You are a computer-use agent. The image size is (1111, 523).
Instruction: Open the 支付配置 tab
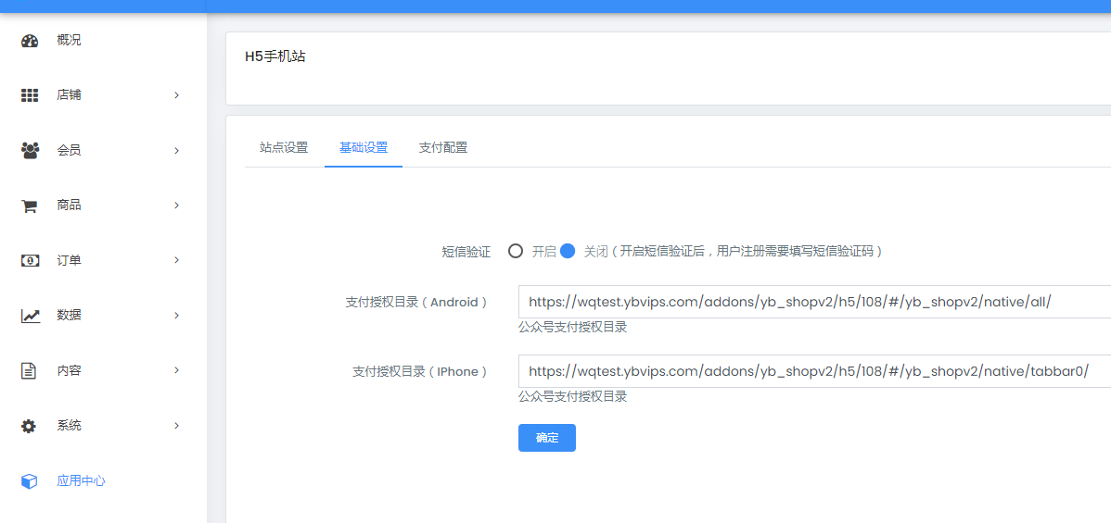click(443, 147)
